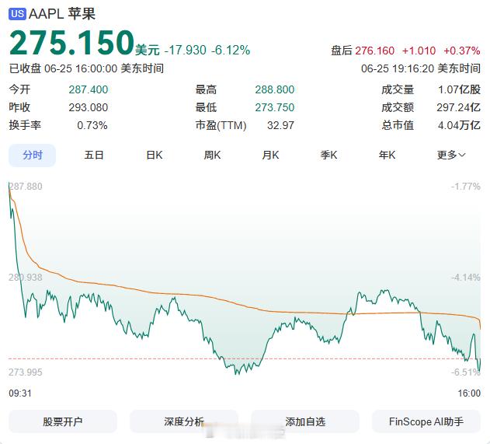The width and height of the screenshot is (490, 444).
Task: Click the 总市值 label
Action: click(398, 125)
